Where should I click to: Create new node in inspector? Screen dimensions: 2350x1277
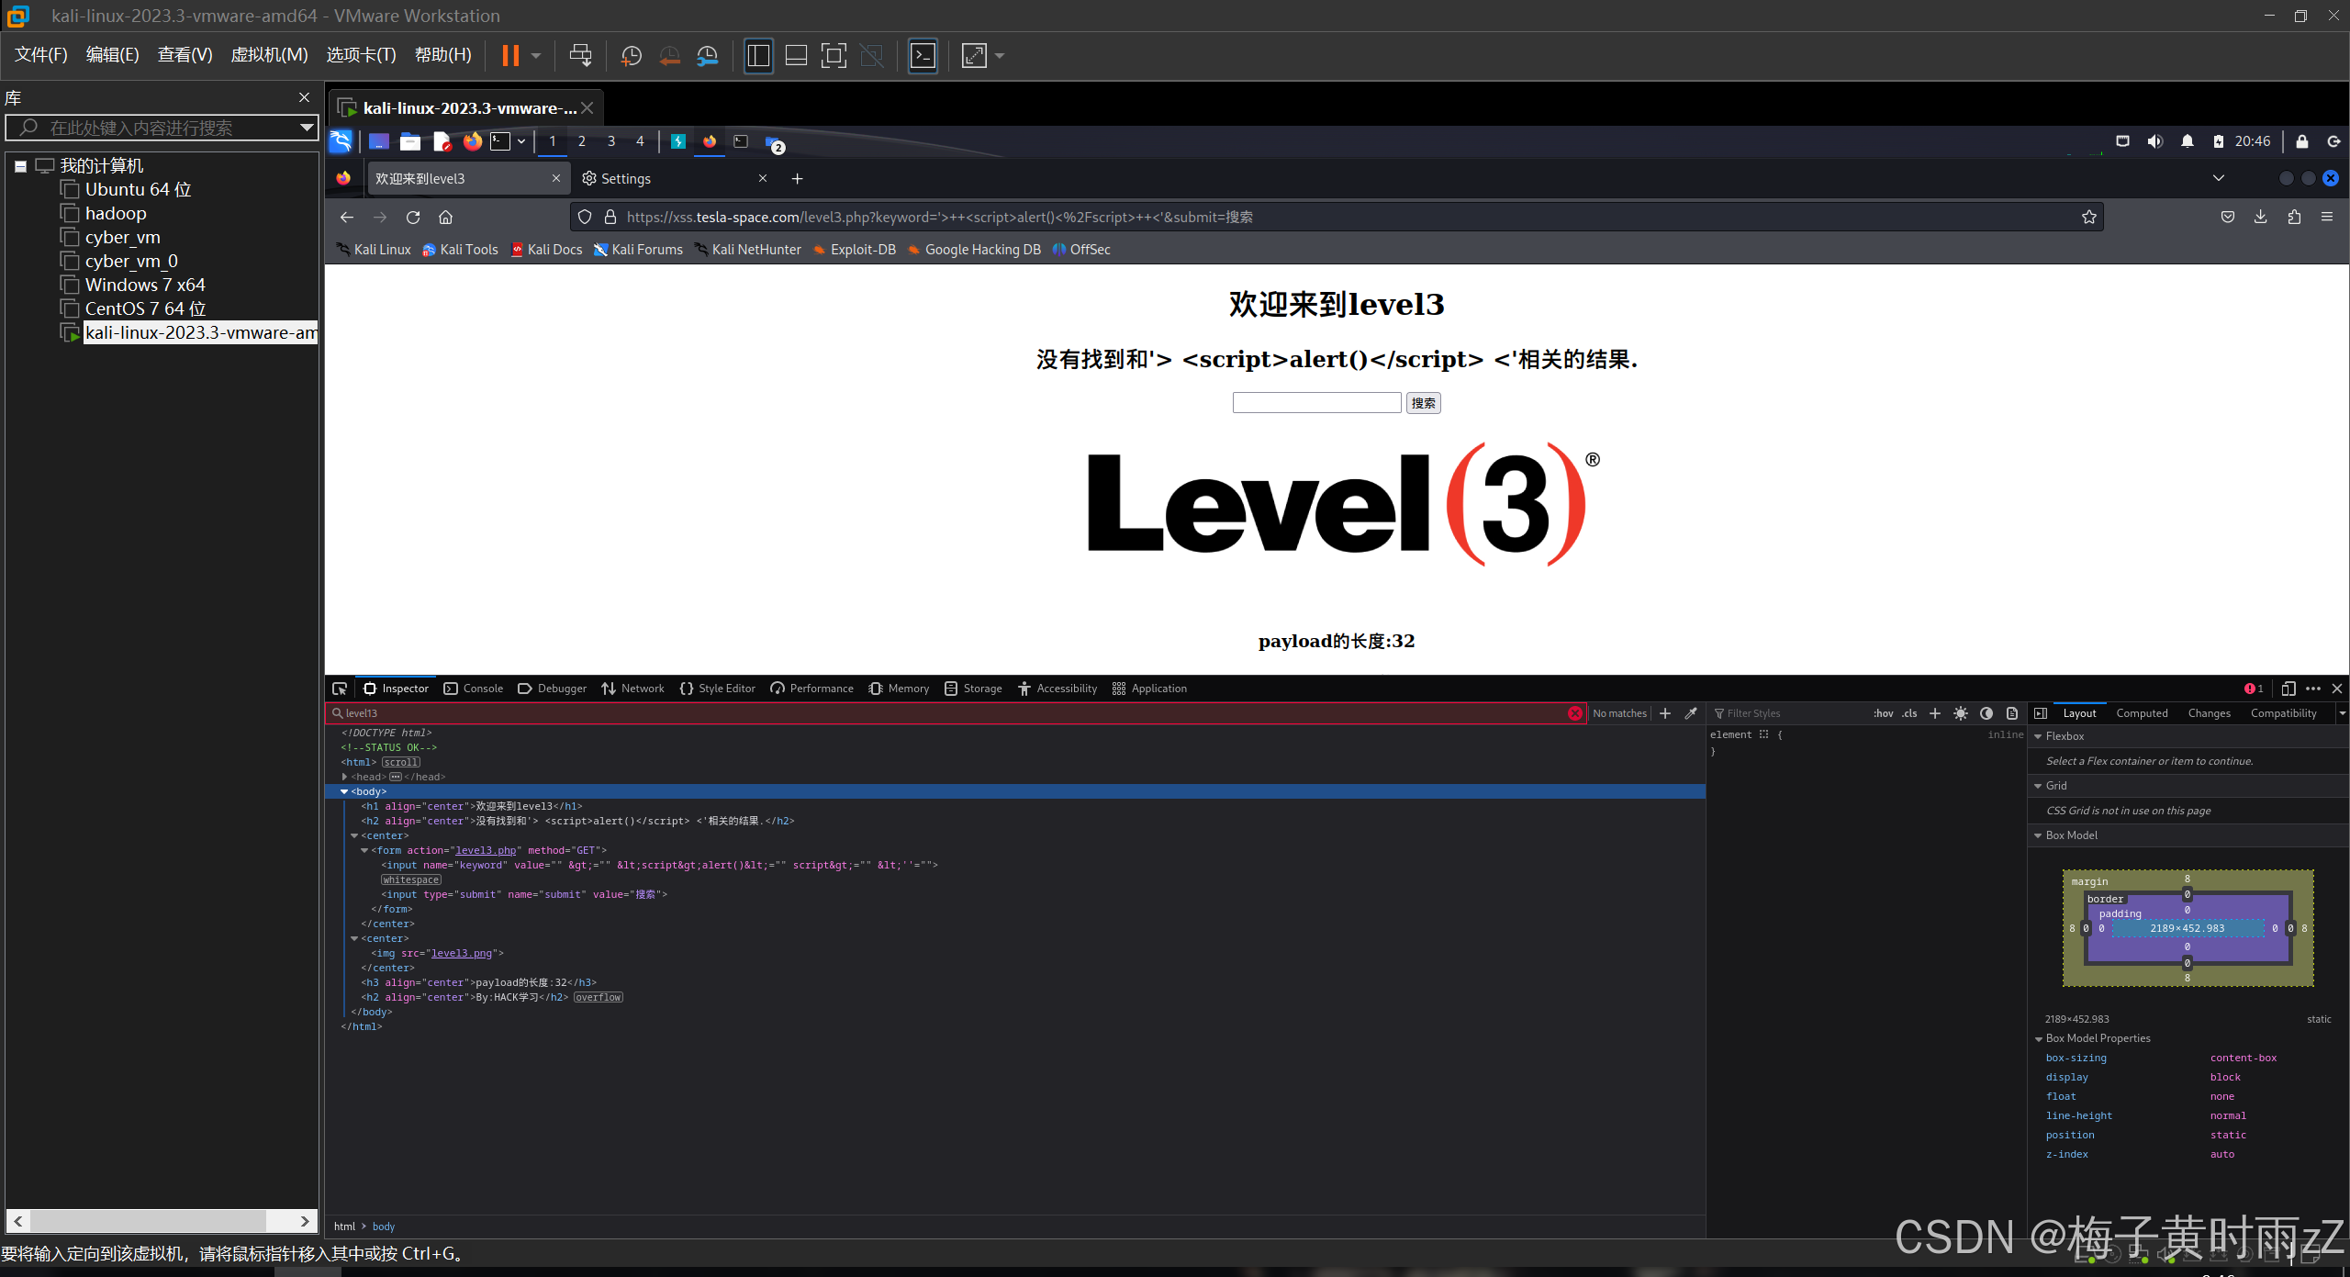(x=1665, y=713)
